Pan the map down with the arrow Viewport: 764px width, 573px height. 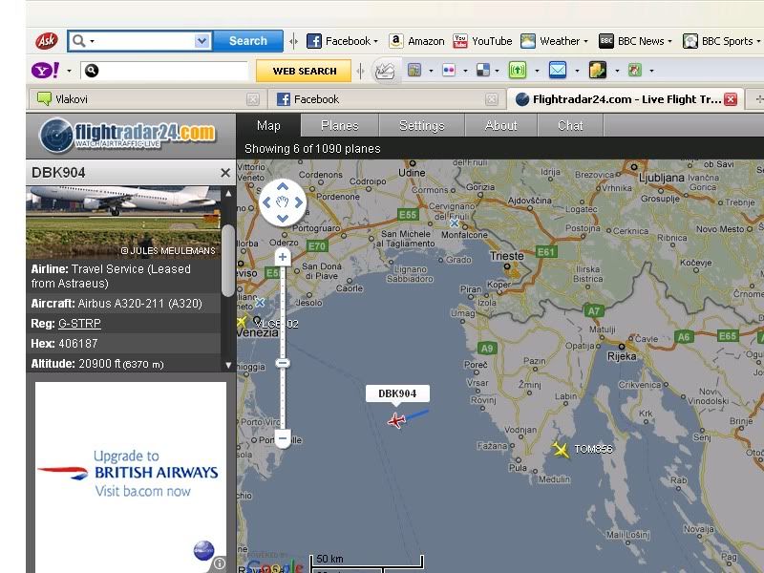pyautogui.click(x=283, y=219)
